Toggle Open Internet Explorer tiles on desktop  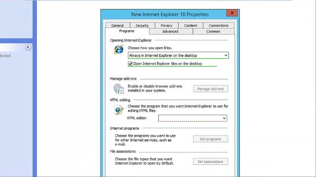coord(130,63)
